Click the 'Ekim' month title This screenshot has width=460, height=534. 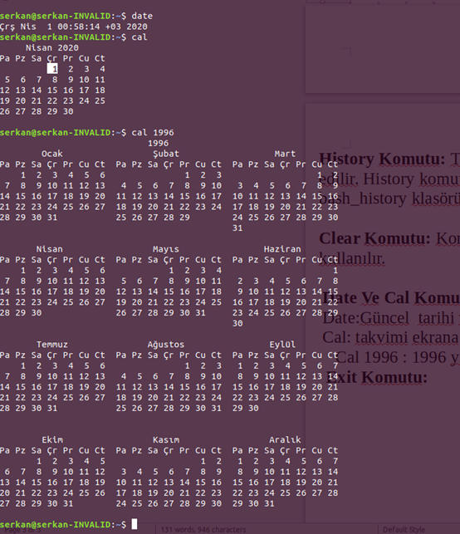[x=52, y=439]
